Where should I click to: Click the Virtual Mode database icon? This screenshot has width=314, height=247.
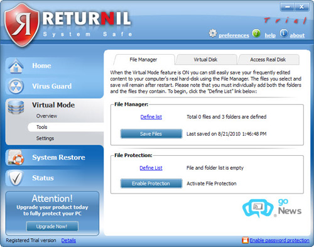[16, 107]
